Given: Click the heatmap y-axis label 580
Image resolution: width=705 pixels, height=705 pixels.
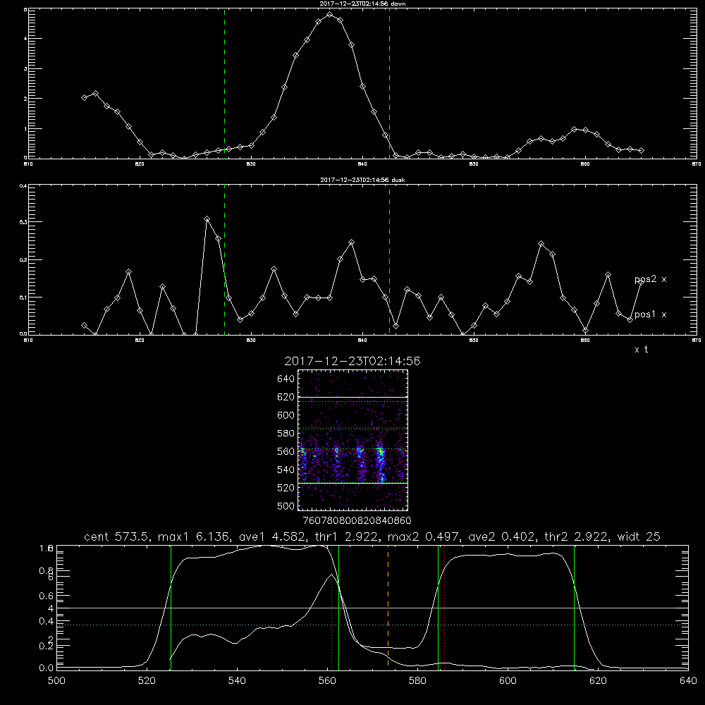Looking at the screenshot, I should (x=286, y=434).
